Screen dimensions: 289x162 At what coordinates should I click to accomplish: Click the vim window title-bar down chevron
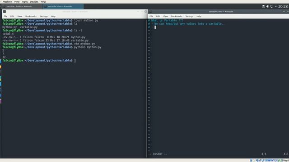[x=284, y=12]
